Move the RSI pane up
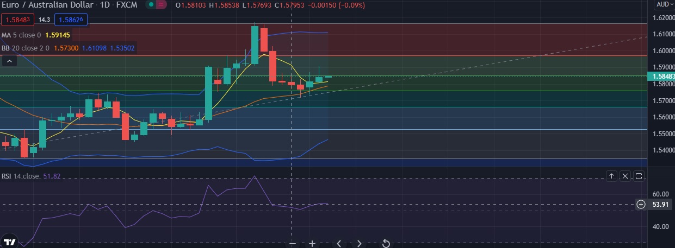Image resolution: width=675 pixels, height=248 pixels. click(x=611, y=176)
